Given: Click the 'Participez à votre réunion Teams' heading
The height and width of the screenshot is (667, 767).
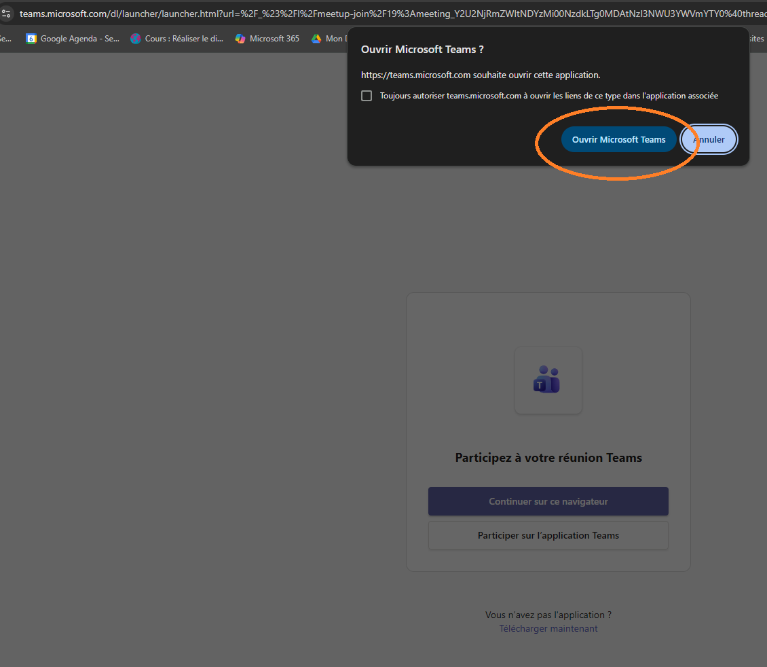Looking at the screenshot, I should point(548,458).
